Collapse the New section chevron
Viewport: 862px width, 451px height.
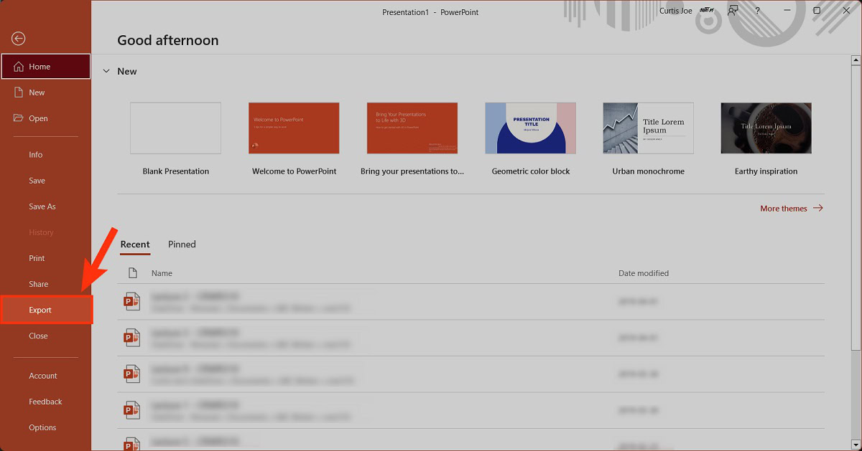(x=106, y=71)
